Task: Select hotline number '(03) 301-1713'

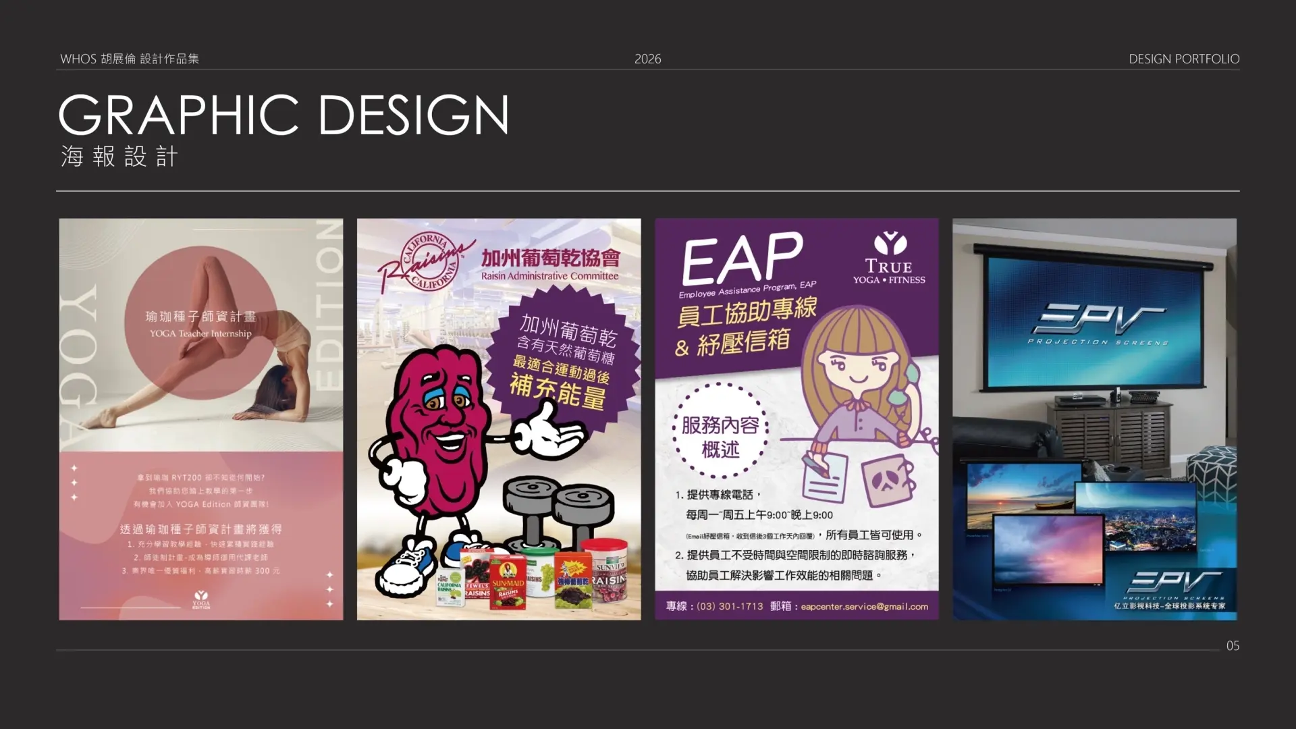Action: point(730,606)
